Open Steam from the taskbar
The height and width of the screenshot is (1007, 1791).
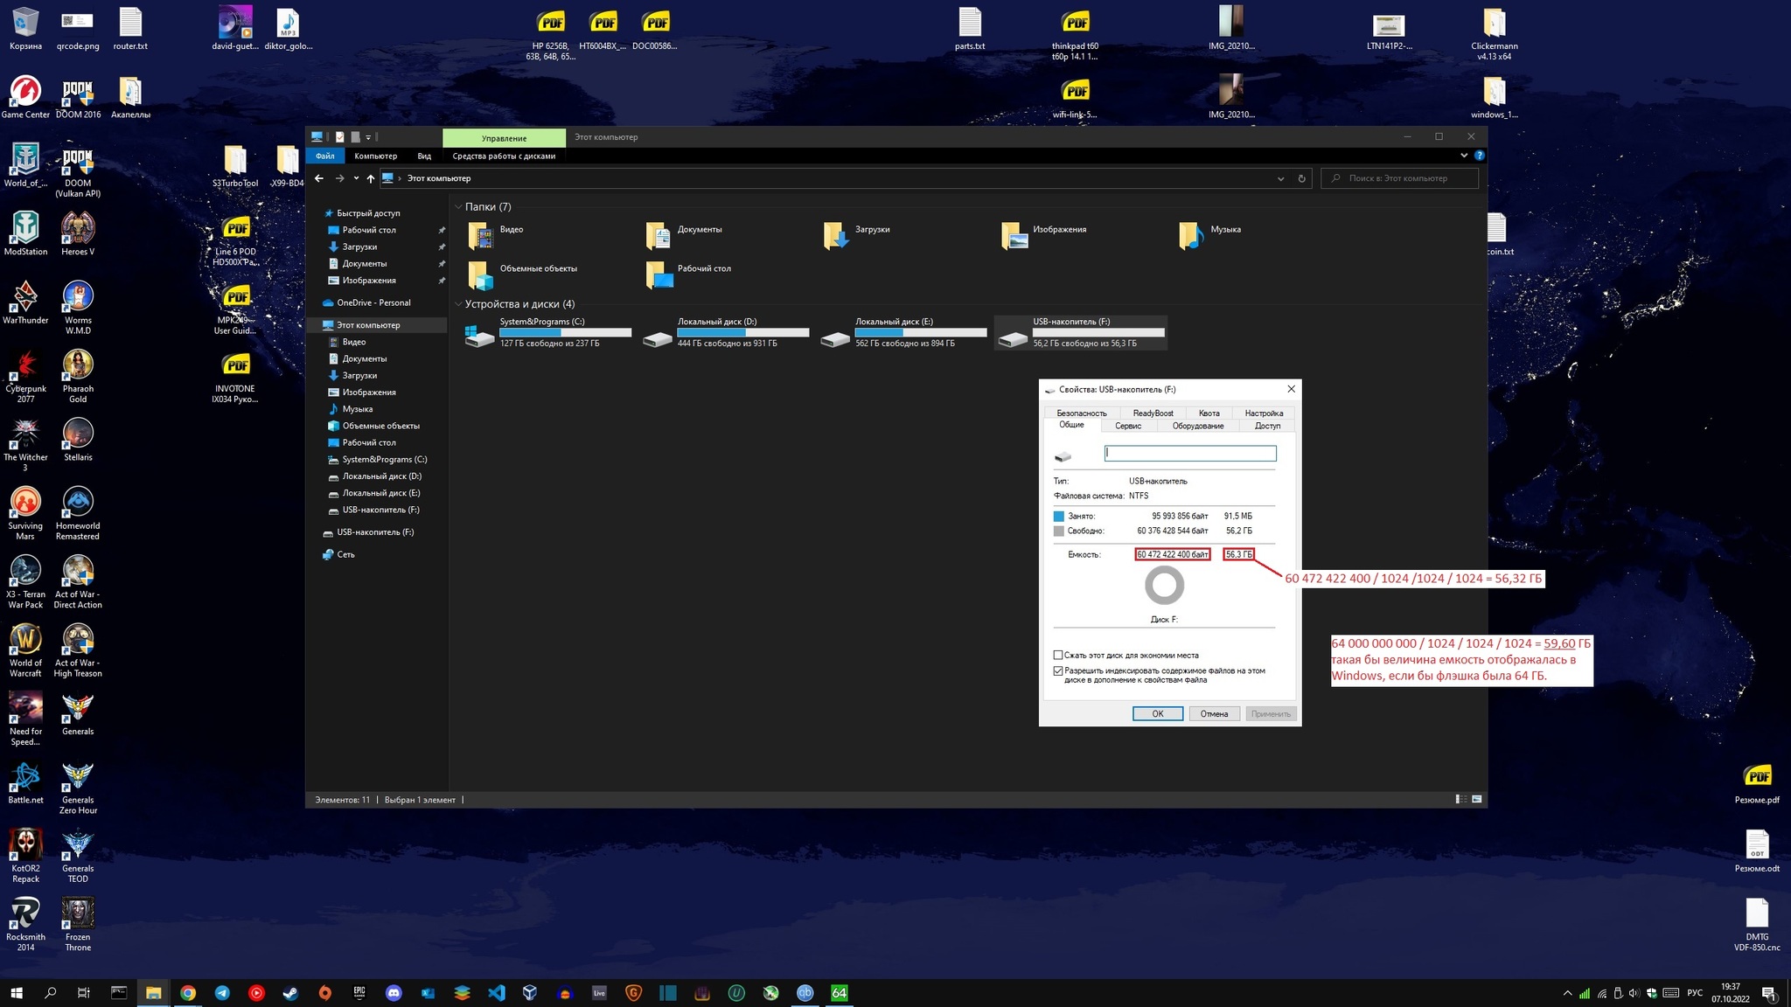[289, 993]
